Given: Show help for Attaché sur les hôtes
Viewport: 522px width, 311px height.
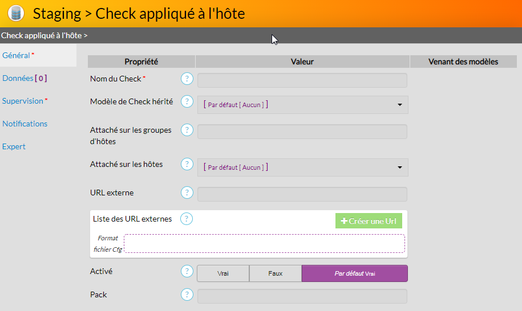Looking at the screenshot, I should pyautogui.click(x=187, y=164).
